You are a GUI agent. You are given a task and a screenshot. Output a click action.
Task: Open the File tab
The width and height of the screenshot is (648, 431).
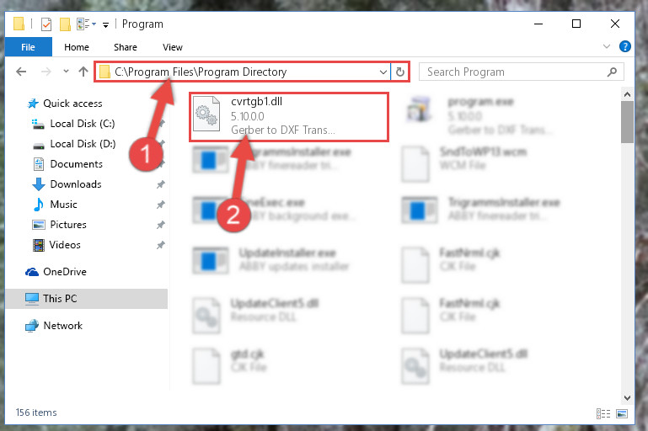point(28,47)
